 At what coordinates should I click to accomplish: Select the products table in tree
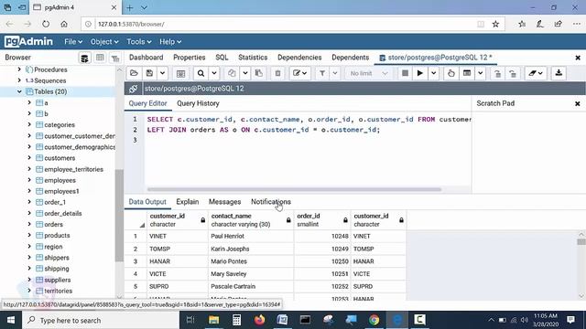click(57, 236)
